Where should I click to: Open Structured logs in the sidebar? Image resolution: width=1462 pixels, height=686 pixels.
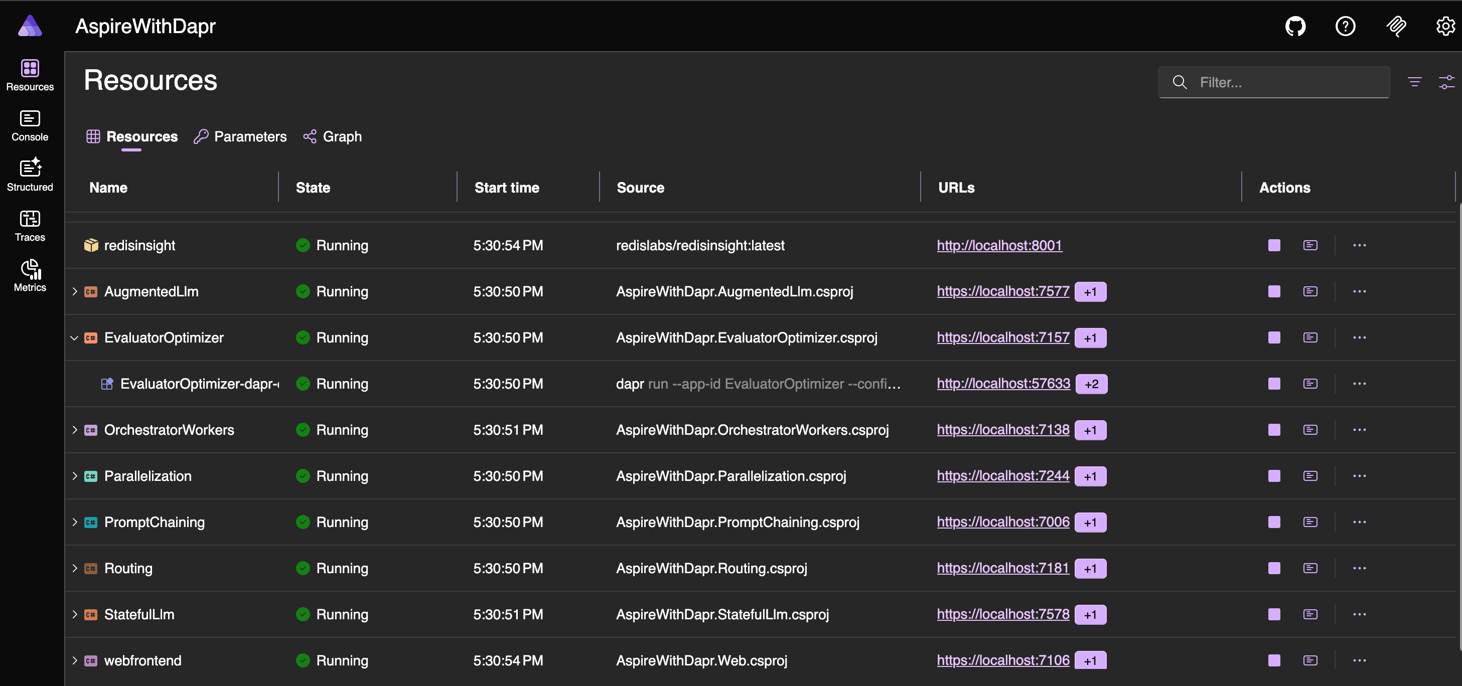[30, 176]
